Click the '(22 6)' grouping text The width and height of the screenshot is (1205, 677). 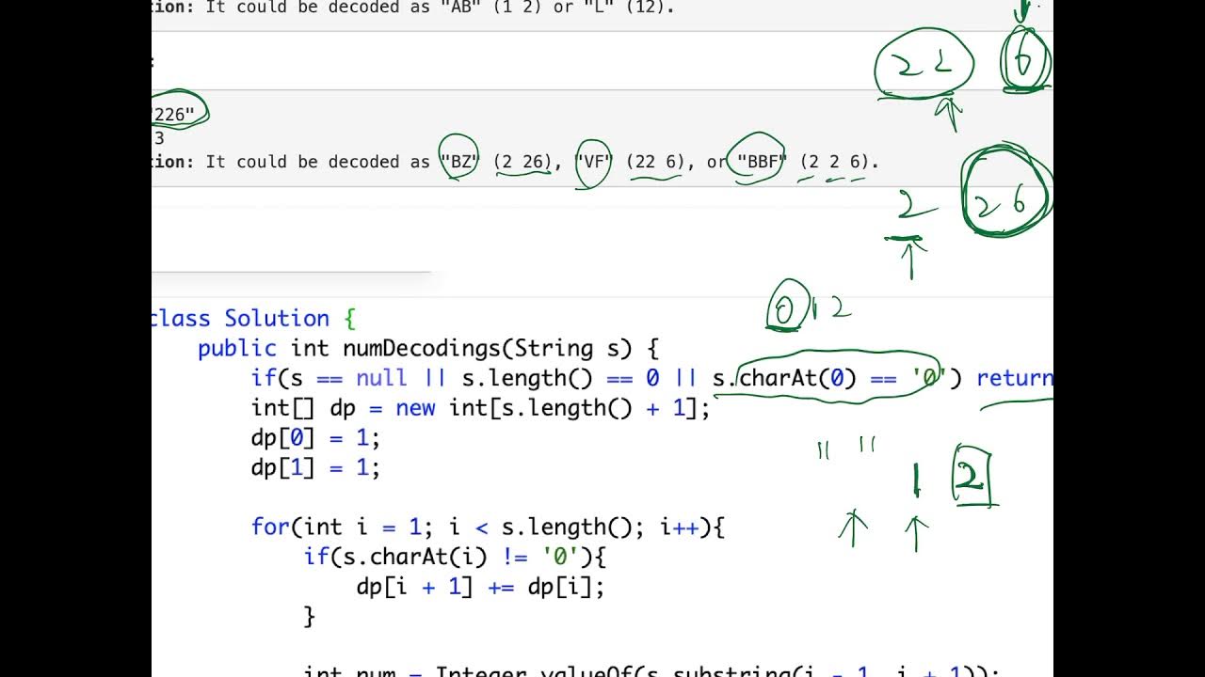654,162
